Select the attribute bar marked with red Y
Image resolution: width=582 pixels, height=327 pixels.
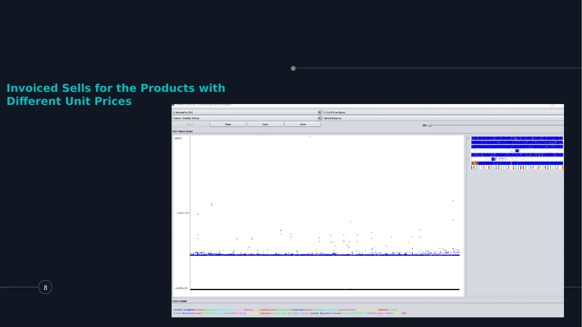[x=517, y=159]
